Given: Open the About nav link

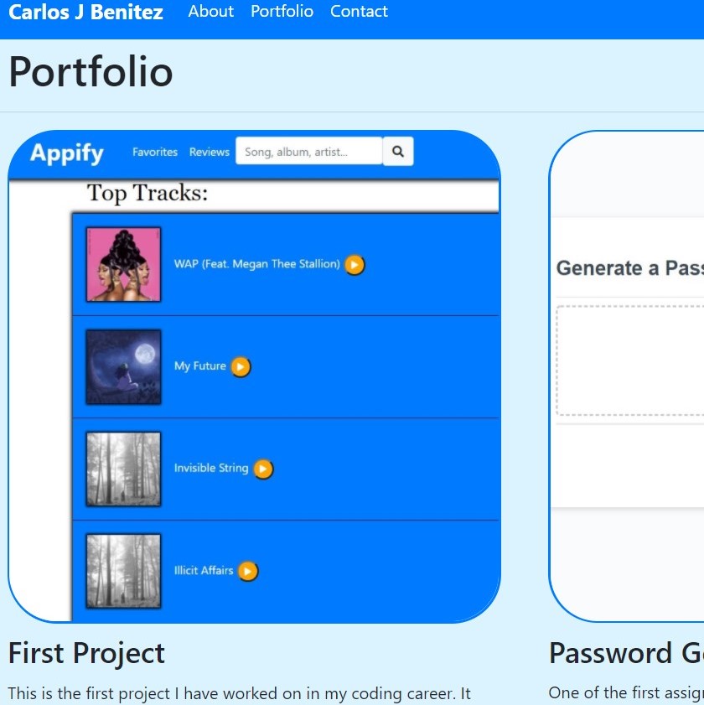Looking at the screenshot, I should pos(211,11).
